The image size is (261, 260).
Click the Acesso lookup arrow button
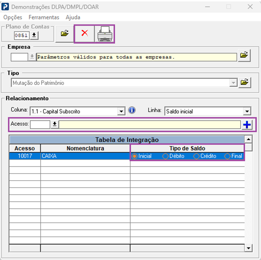(x=55, y=124)
